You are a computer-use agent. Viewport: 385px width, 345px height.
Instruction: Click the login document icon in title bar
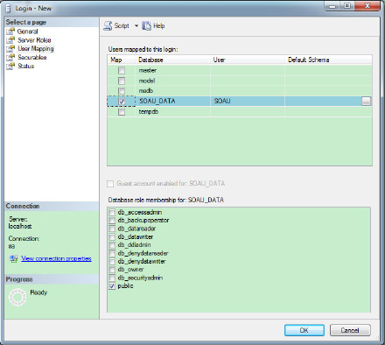point(8,8)
